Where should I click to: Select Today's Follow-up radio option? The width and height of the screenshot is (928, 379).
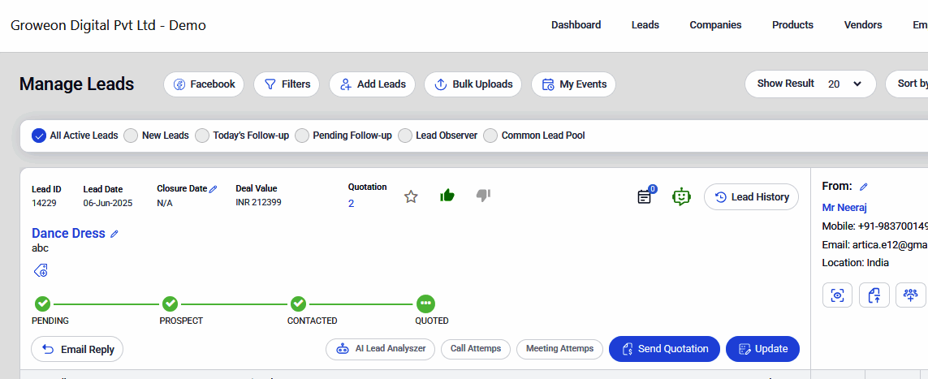202,136
